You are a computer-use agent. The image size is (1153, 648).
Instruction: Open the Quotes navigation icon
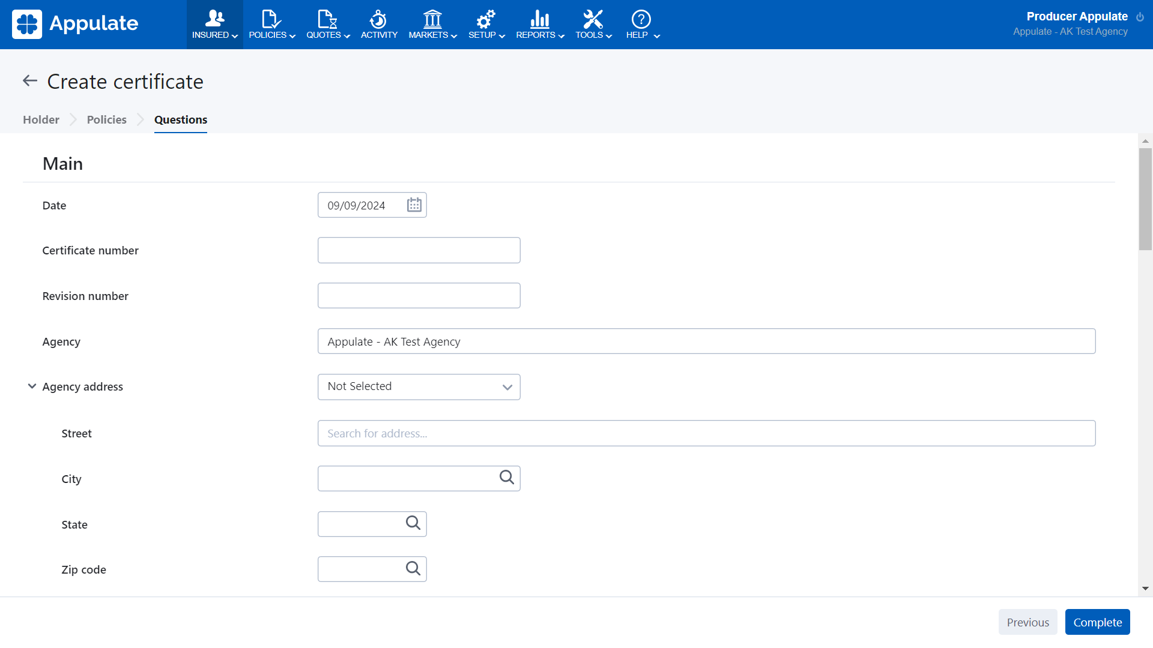(x=327, y=19)
